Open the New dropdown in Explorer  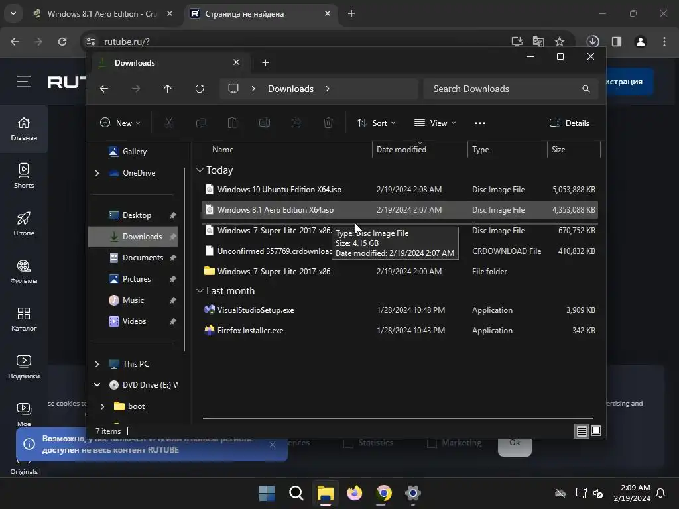point(120,123)
